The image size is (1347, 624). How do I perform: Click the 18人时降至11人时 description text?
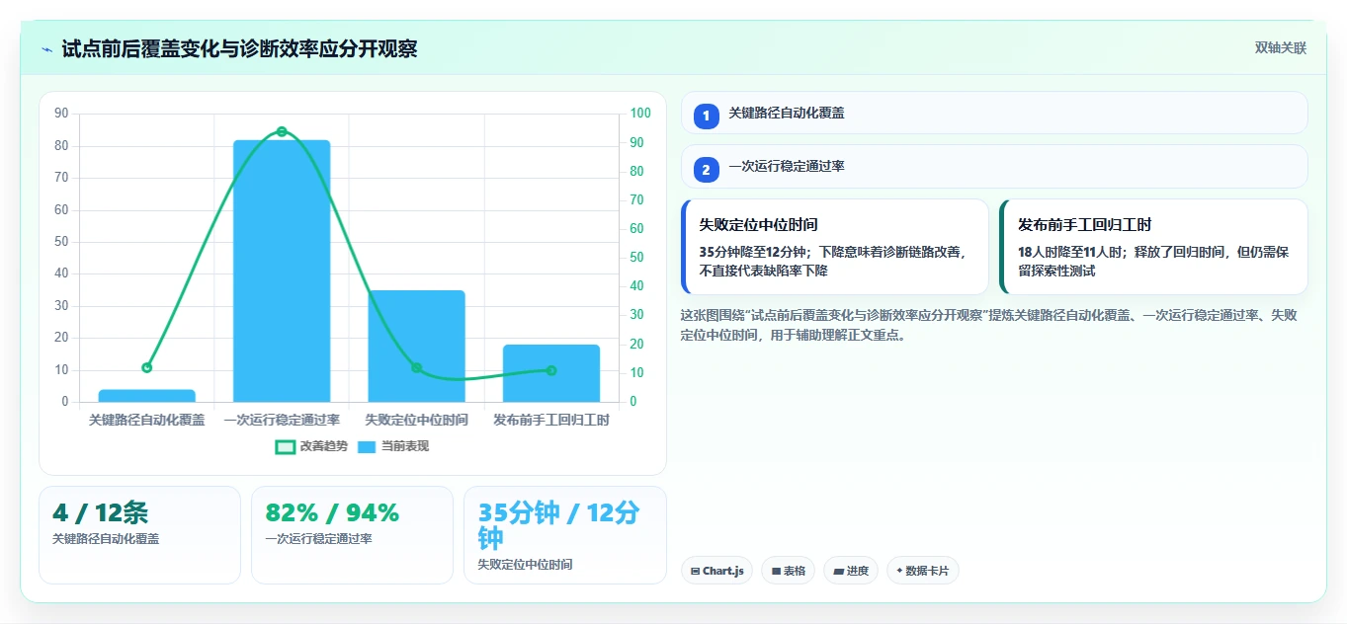[1153, 261]
